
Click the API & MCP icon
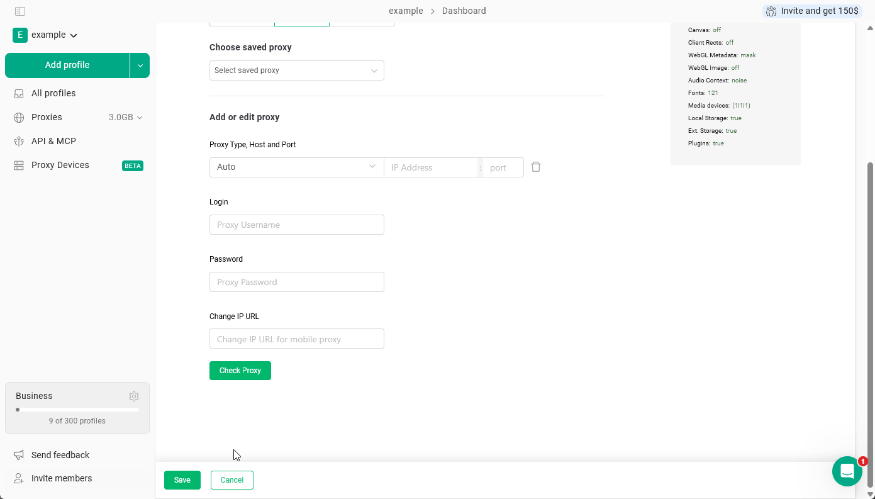pyautogui.click(x=19, y=141)
